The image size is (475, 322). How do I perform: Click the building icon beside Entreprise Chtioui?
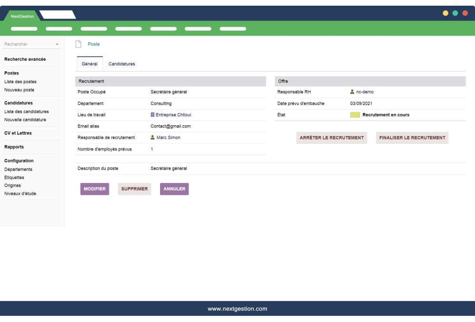tap(153, 114)
